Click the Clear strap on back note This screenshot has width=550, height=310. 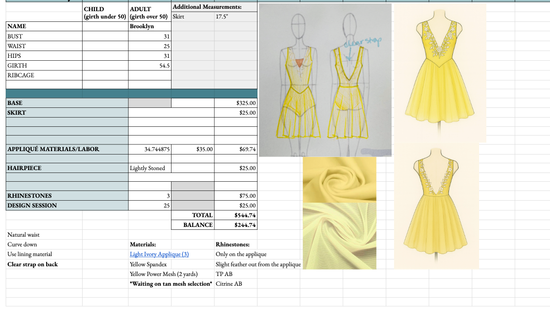33,264
